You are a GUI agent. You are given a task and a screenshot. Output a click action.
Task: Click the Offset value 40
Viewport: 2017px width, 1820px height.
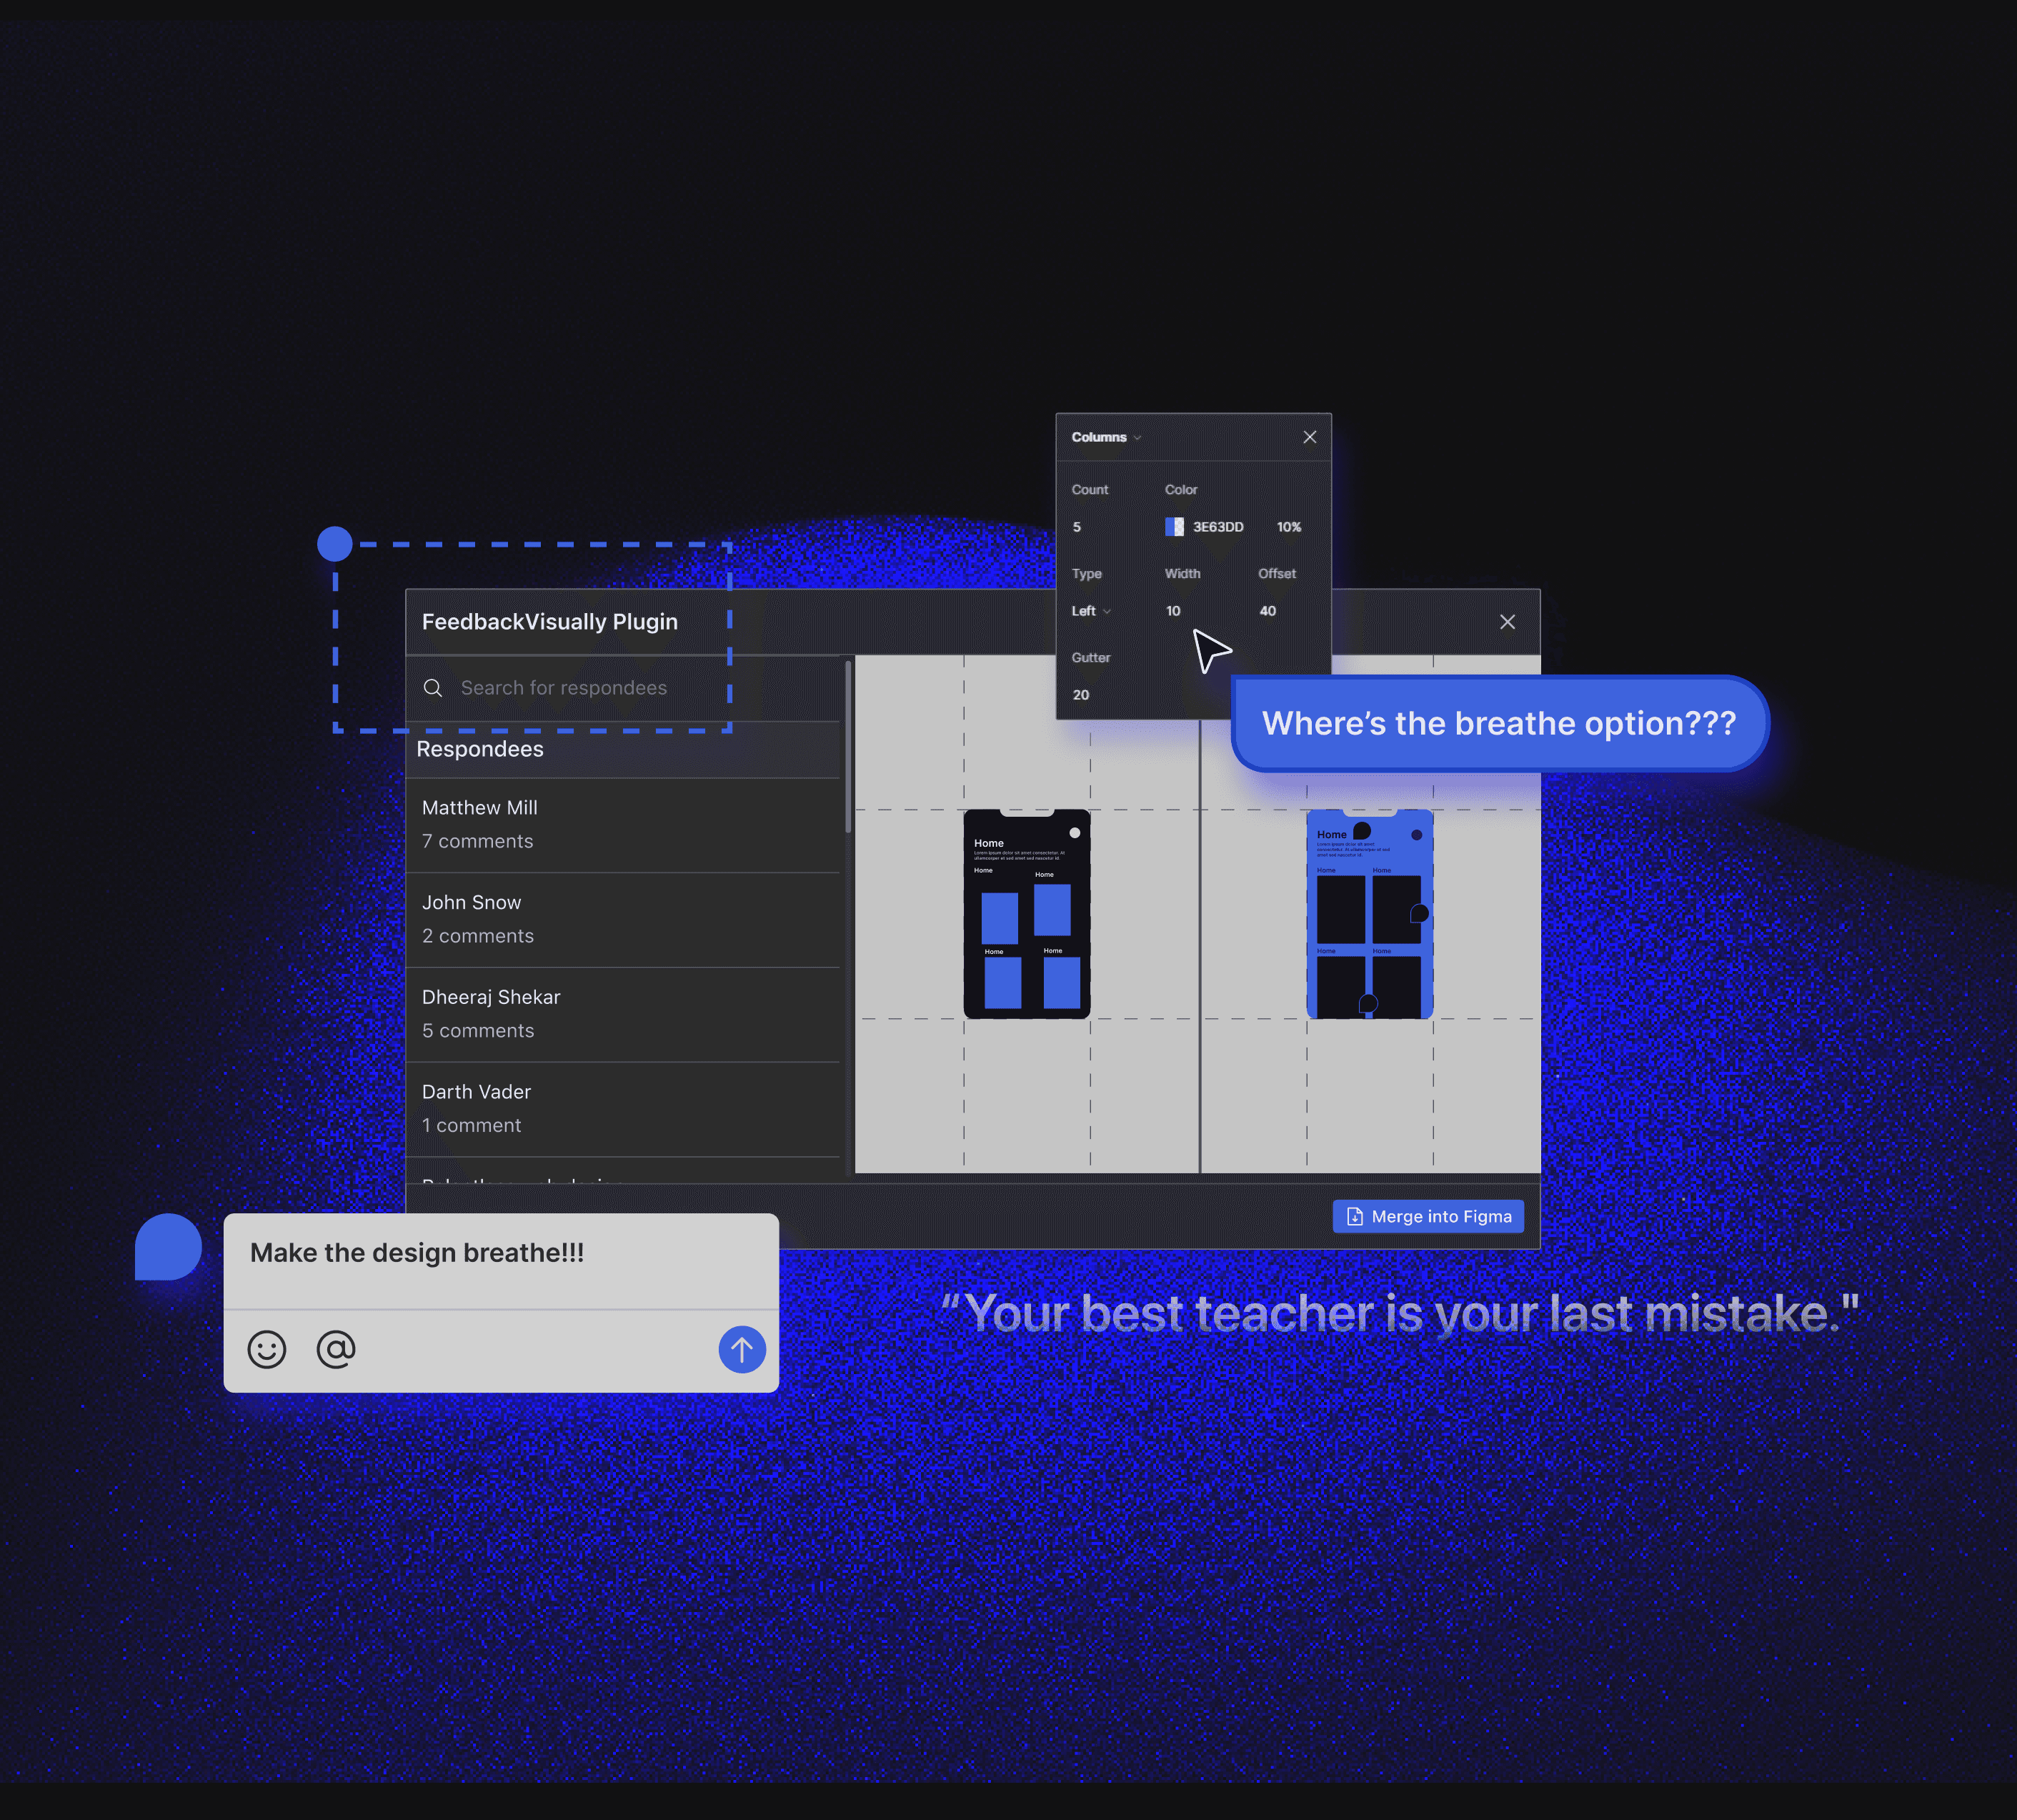click(1267, 611)
